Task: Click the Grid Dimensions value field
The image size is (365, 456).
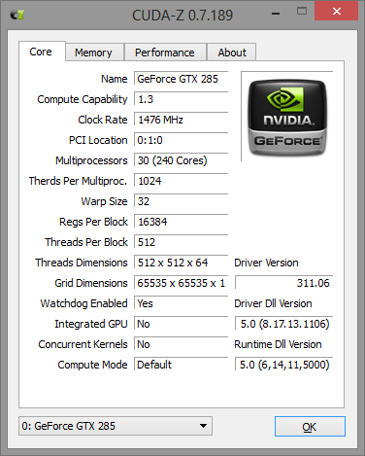Action: click(182, 283)
